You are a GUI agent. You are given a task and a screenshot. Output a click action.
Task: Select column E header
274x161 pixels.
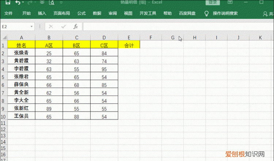point(129,37)
